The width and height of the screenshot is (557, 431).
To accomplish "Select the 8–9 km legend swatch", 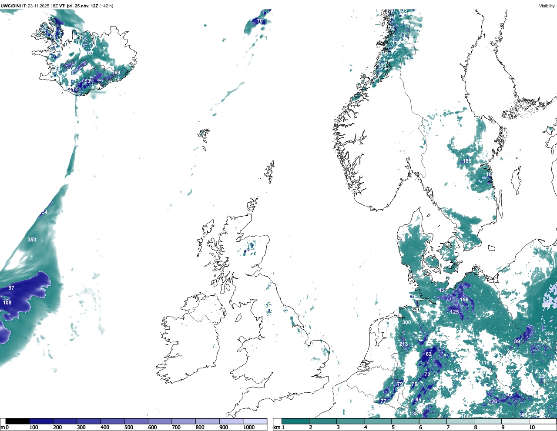I will click(487, 421).
